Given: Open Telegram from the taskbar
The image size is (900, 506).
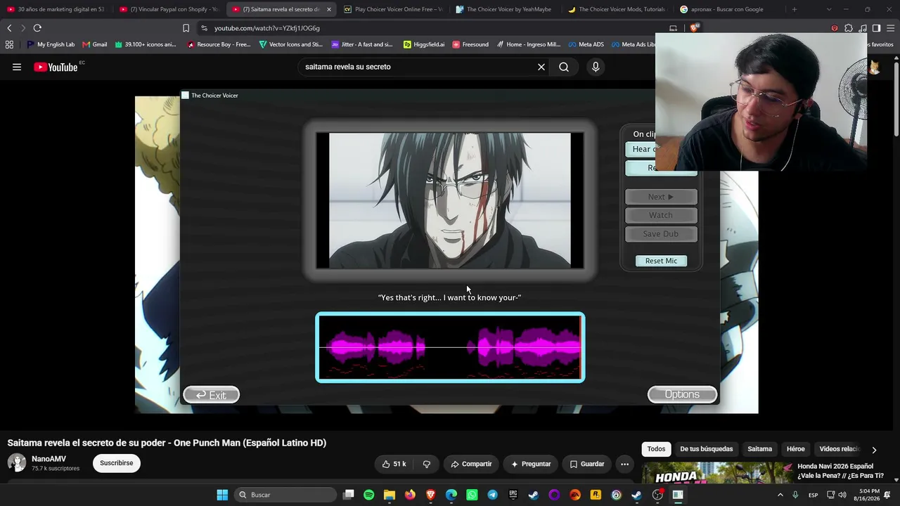Looking at the screenshot, I should coord(492,495).
